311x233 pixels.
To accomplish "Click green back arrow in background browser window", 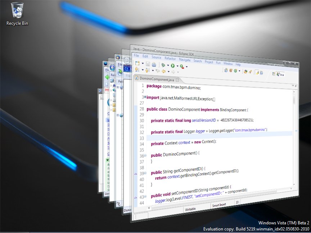I will 107,77.
